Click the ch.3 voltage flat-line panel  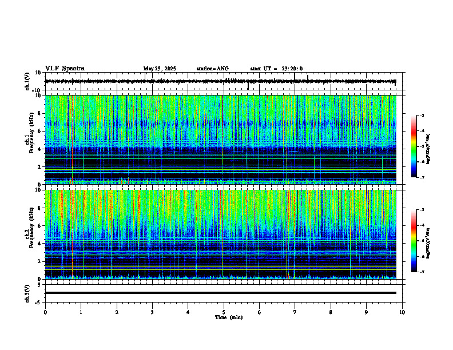click(225, 293)
